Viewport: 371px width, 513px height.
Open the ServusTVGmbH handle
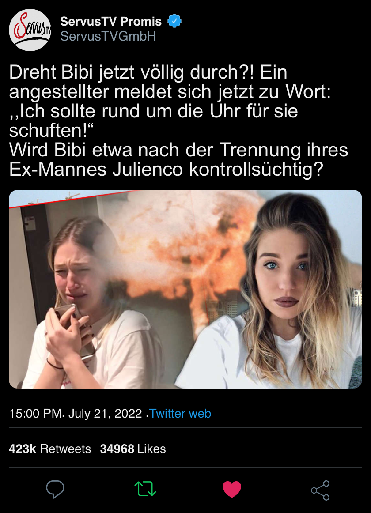coord(108,36)
